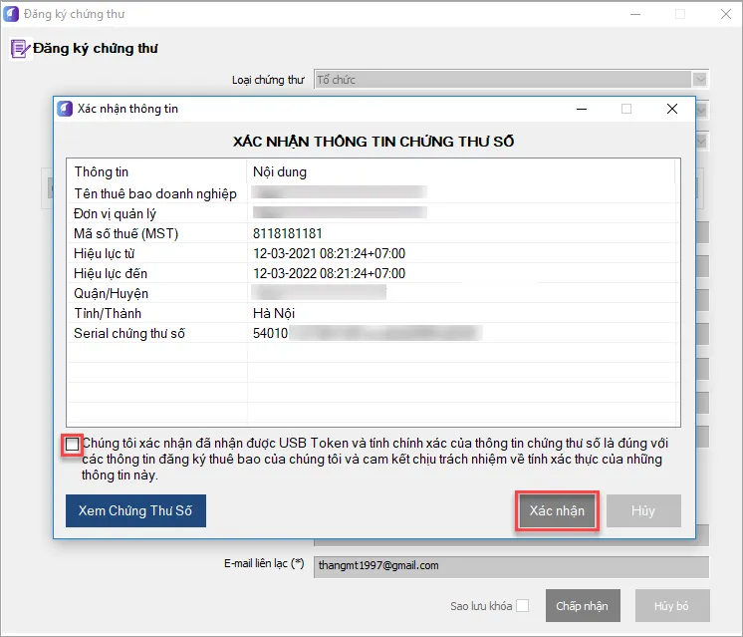
Task: Click the Hủy bỏ button
Action: click(671, 605)
